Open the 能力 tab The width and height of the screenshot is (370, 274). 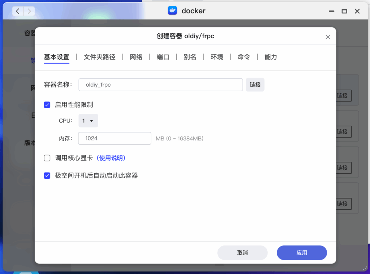[x=271, y=57]
